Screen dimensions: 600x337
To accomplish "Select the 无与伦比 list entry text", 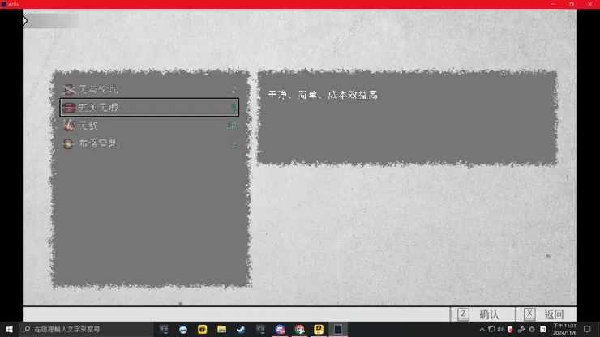I will [98, 89].
